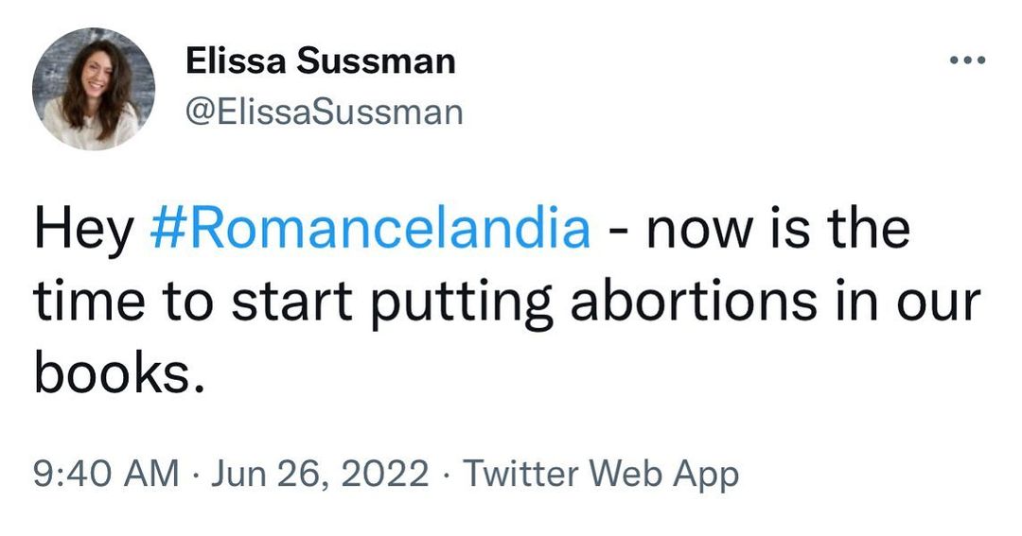Screen dimensions: 1022x536
Task: Open the #Romancelandia hashtag link
Action: 371,230
